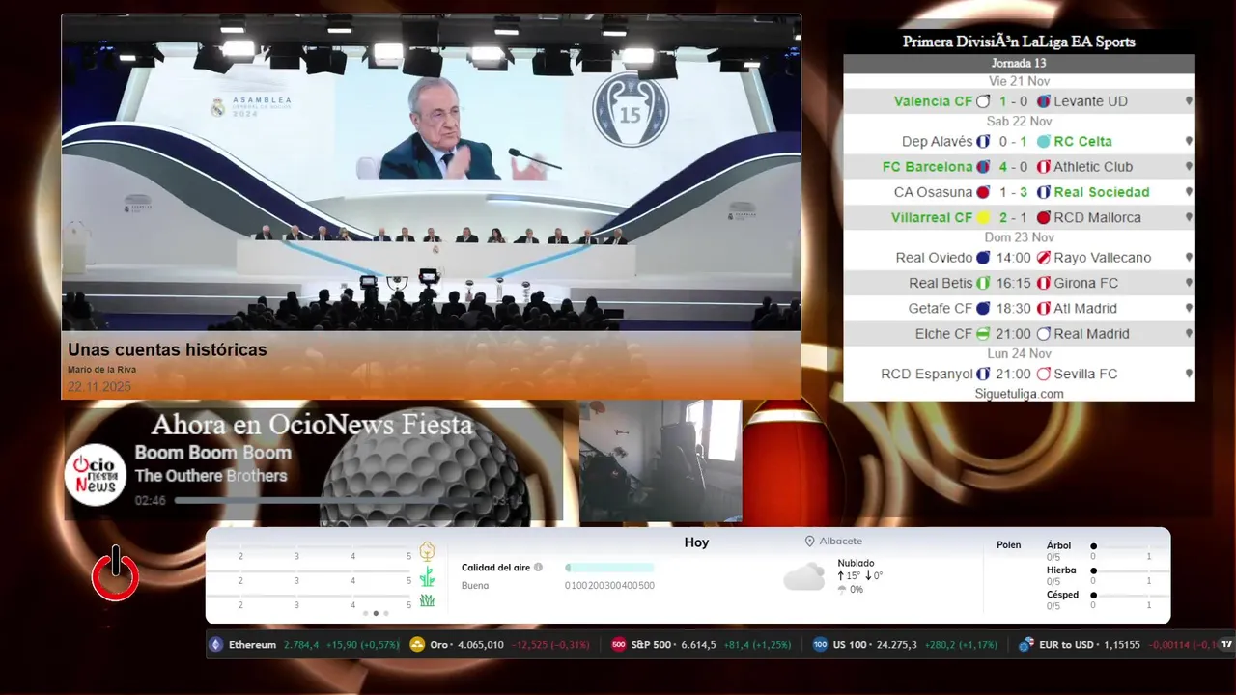Open the OcioNews station logo
The width and height of the screenshot is (1236, 695).
[96, 475]
